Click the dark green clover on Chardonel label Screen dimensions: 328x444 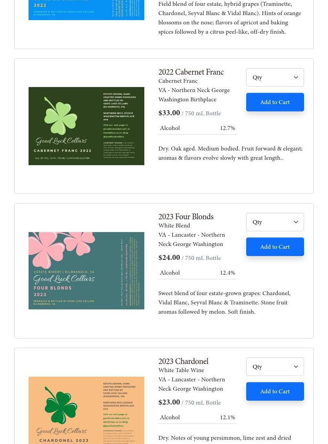coord(60,405)
